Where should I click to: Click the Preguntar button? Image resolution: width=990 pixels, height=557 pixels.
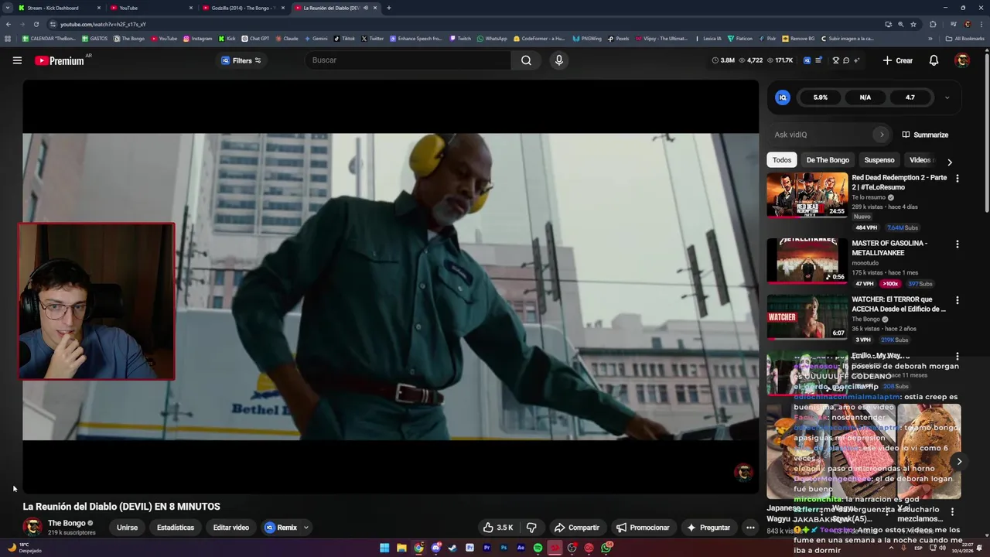point(708,528)
